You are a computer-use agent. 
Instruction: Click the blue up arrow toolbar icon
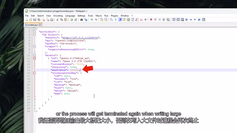coord(191,20)
